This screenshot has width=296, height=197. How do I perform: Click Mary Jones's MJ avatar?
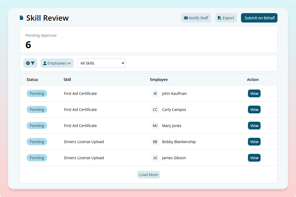coord(155,125)
